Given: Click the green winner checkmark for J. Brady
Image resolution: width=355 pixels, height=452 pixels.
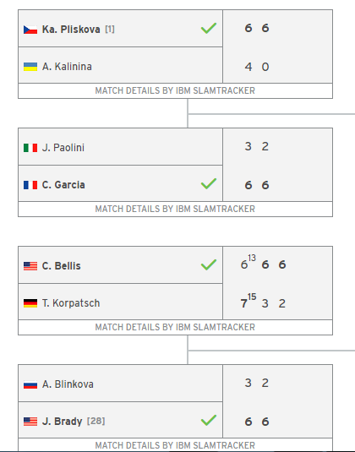Looking at the screenshot, I should (209, 420).
